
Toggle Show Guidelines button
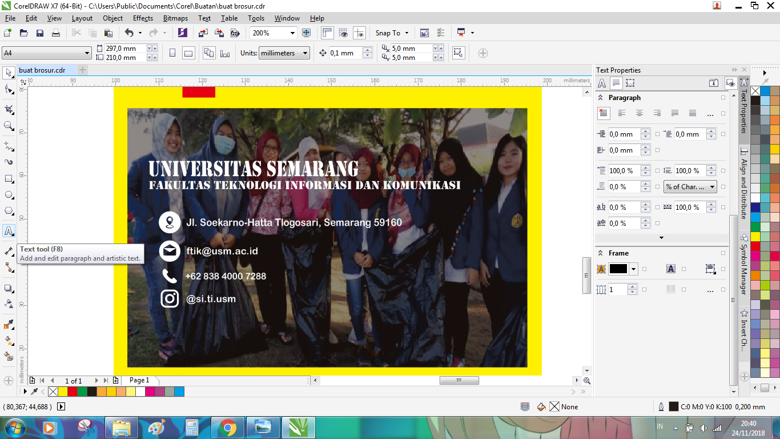359,33
